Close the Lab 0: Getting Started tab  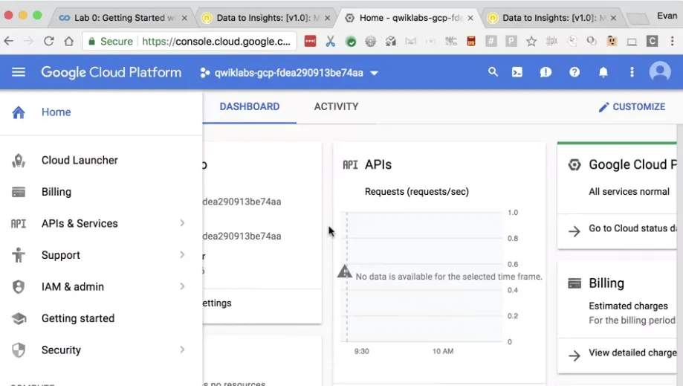tap(184, 19)
